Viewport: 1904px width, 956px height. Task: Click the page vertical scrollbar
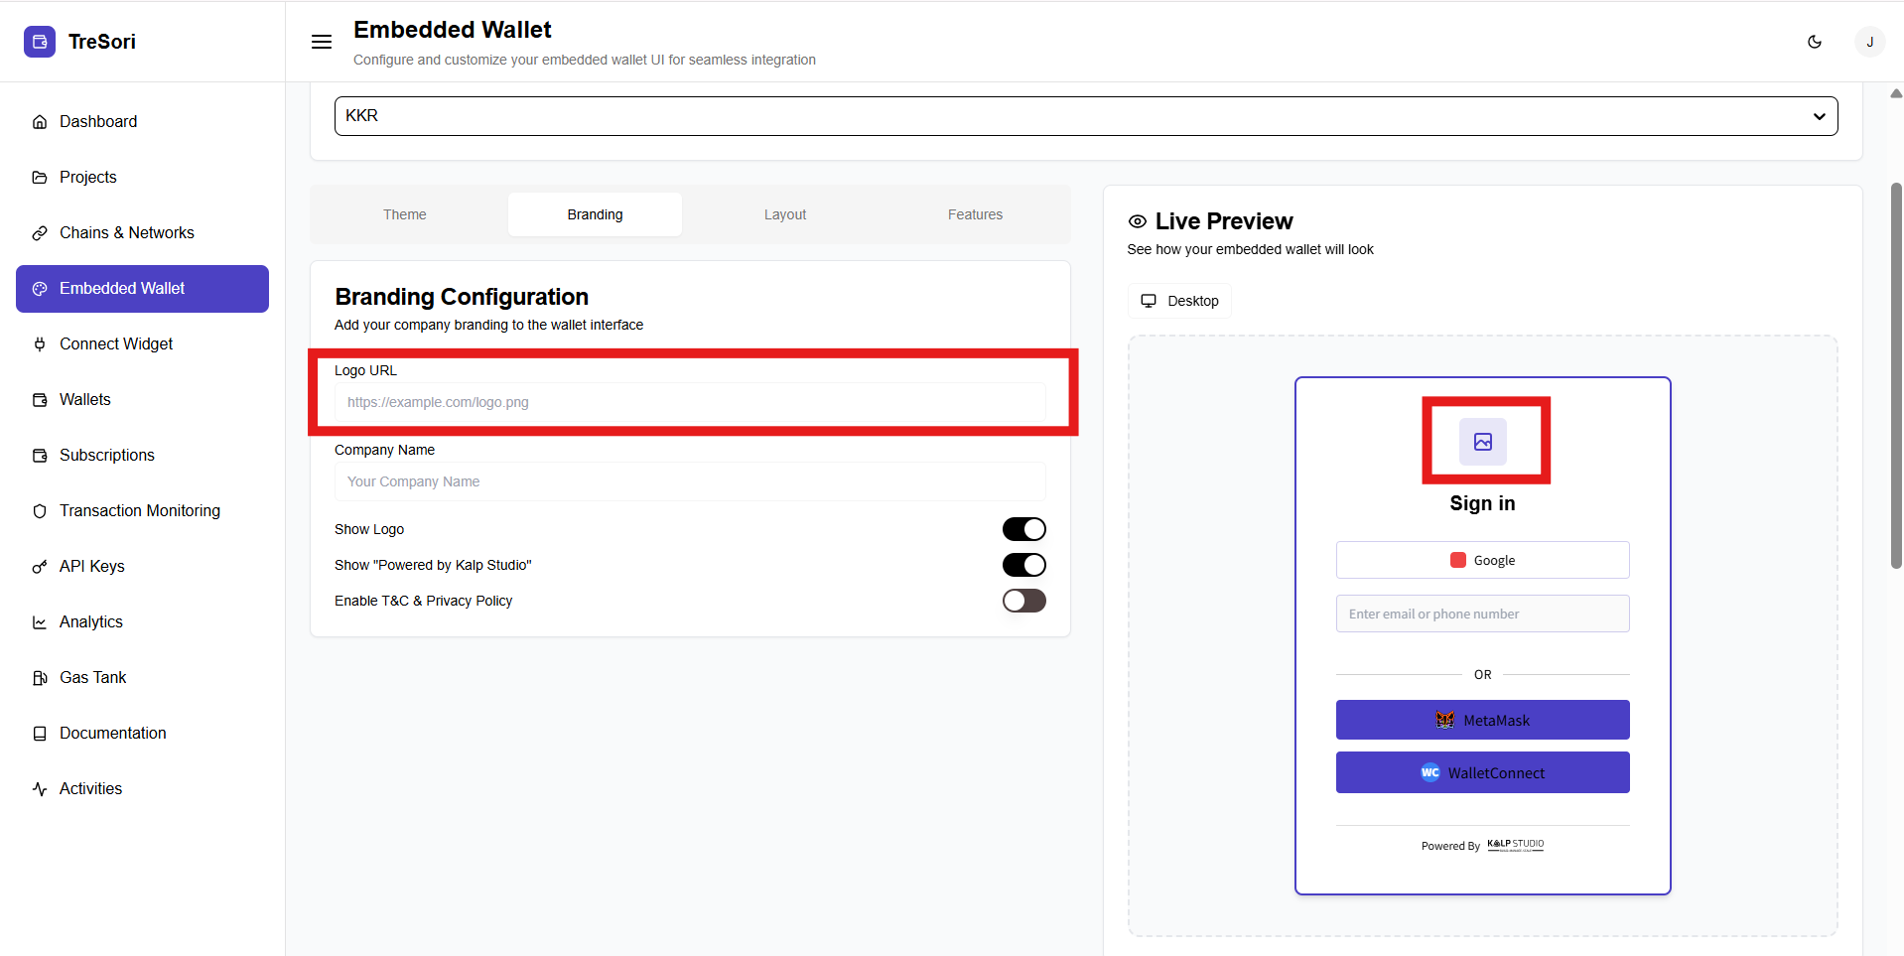point(1896,377)
